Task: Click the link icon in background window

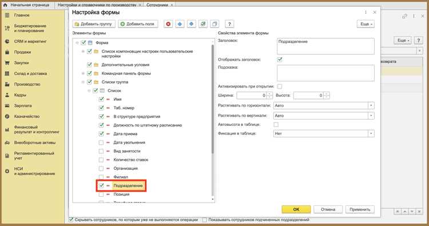Action: [404, 17]
